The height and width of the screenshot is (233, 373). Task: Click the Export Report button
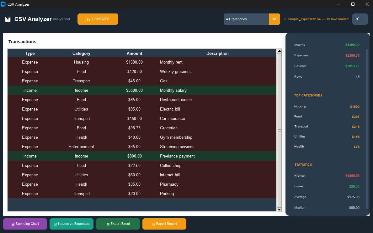tap(164, 224)
